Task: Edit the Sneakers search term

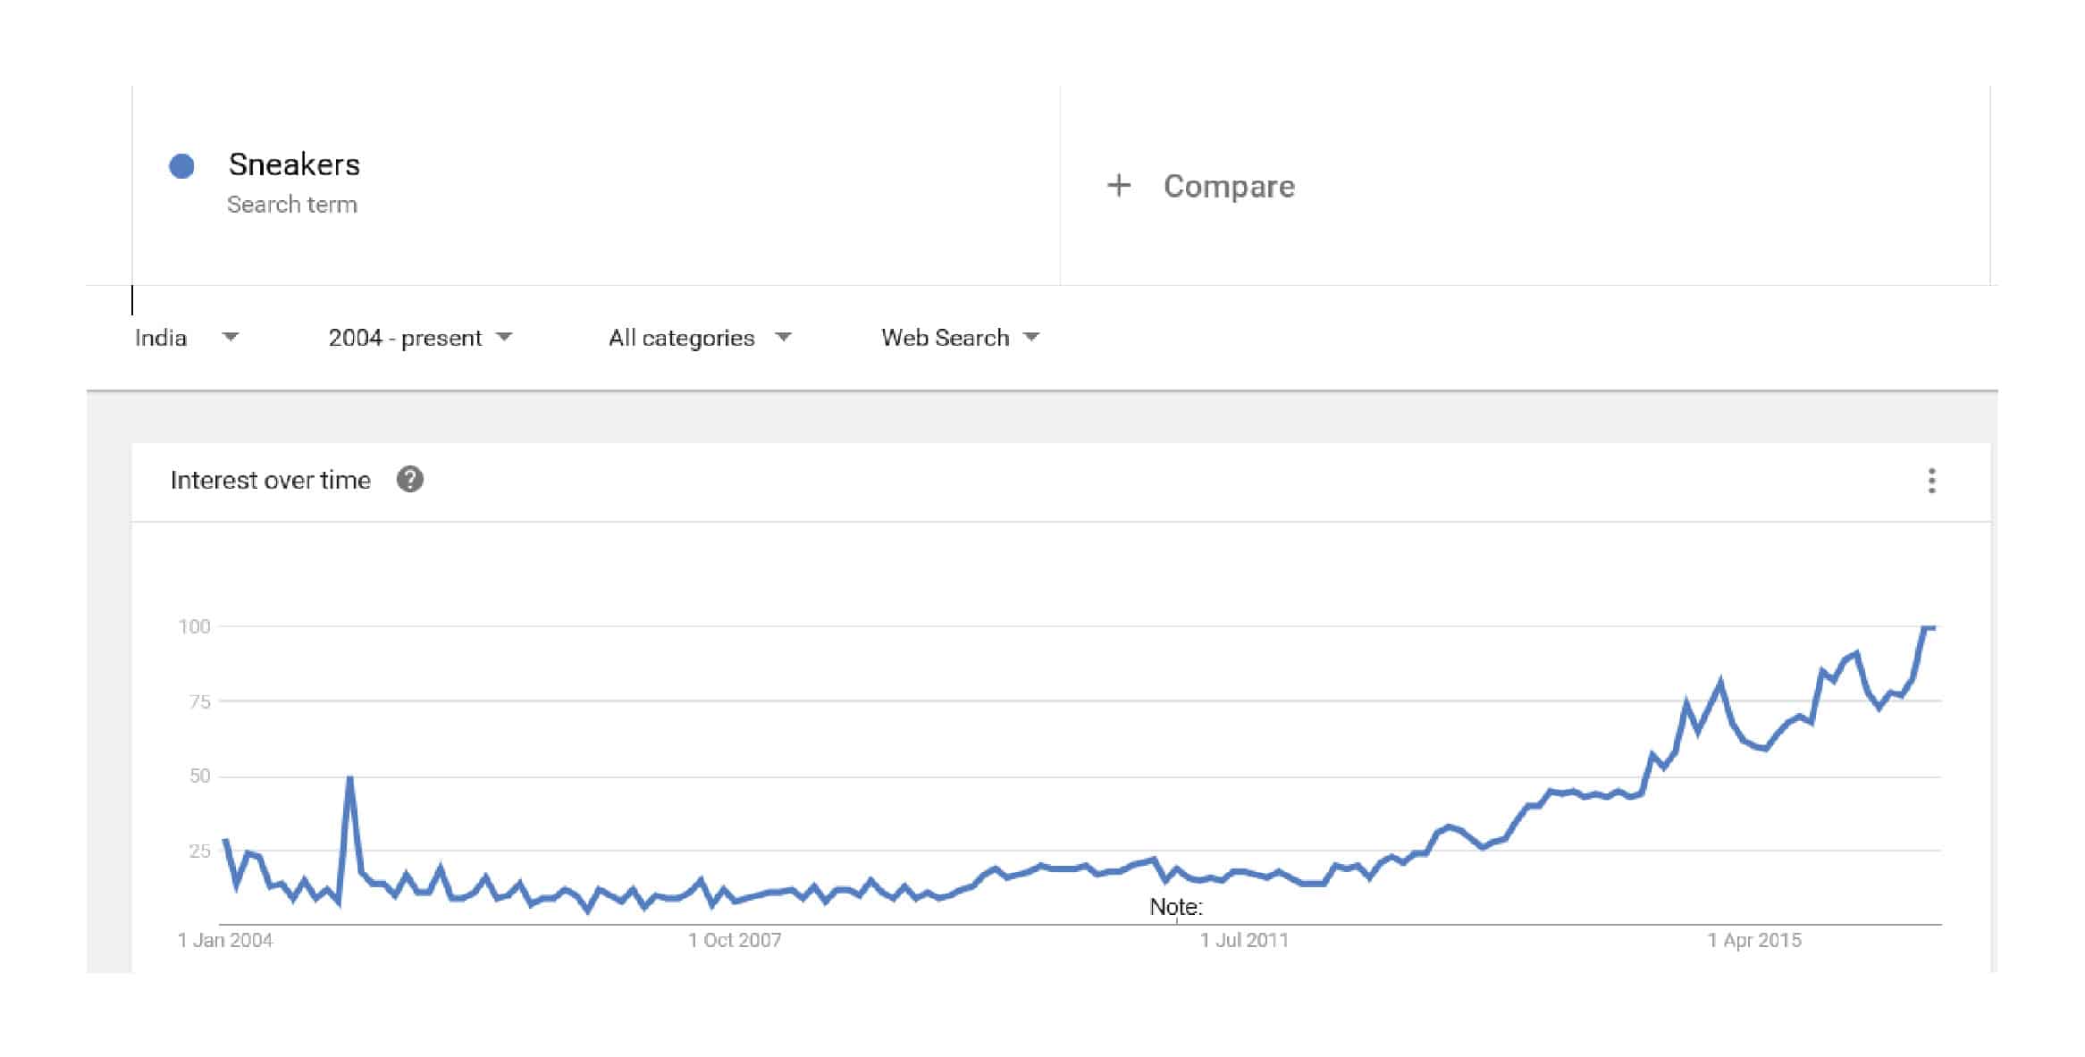Action: pyautogui.click(x=294, y=164)
